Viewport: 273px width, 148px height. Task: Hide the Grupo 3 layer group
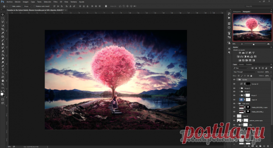[x=234, y=88]
